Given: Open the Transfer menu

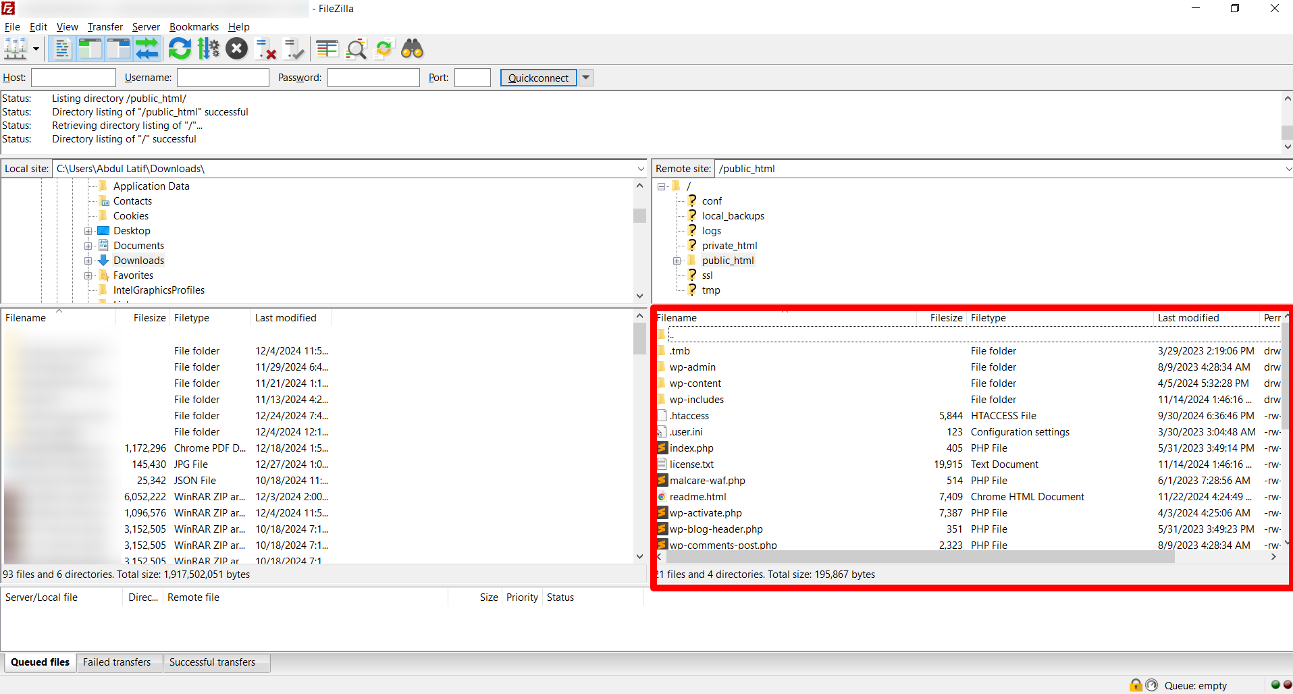Looking at the screenshot, I should (x=105, y=27).
